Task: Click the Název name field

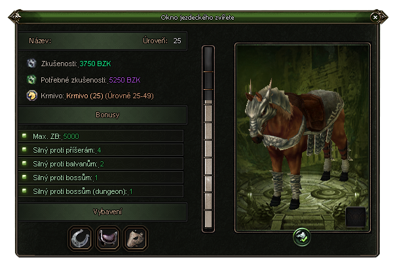Action: click(103, 41)
